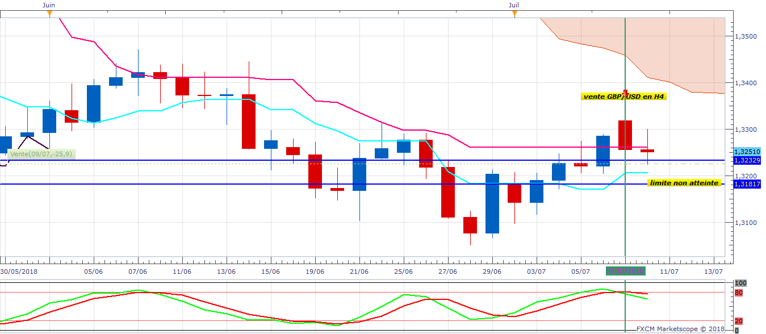Select the Juin month label
The image size is (766, 334).
pos(49,5)
